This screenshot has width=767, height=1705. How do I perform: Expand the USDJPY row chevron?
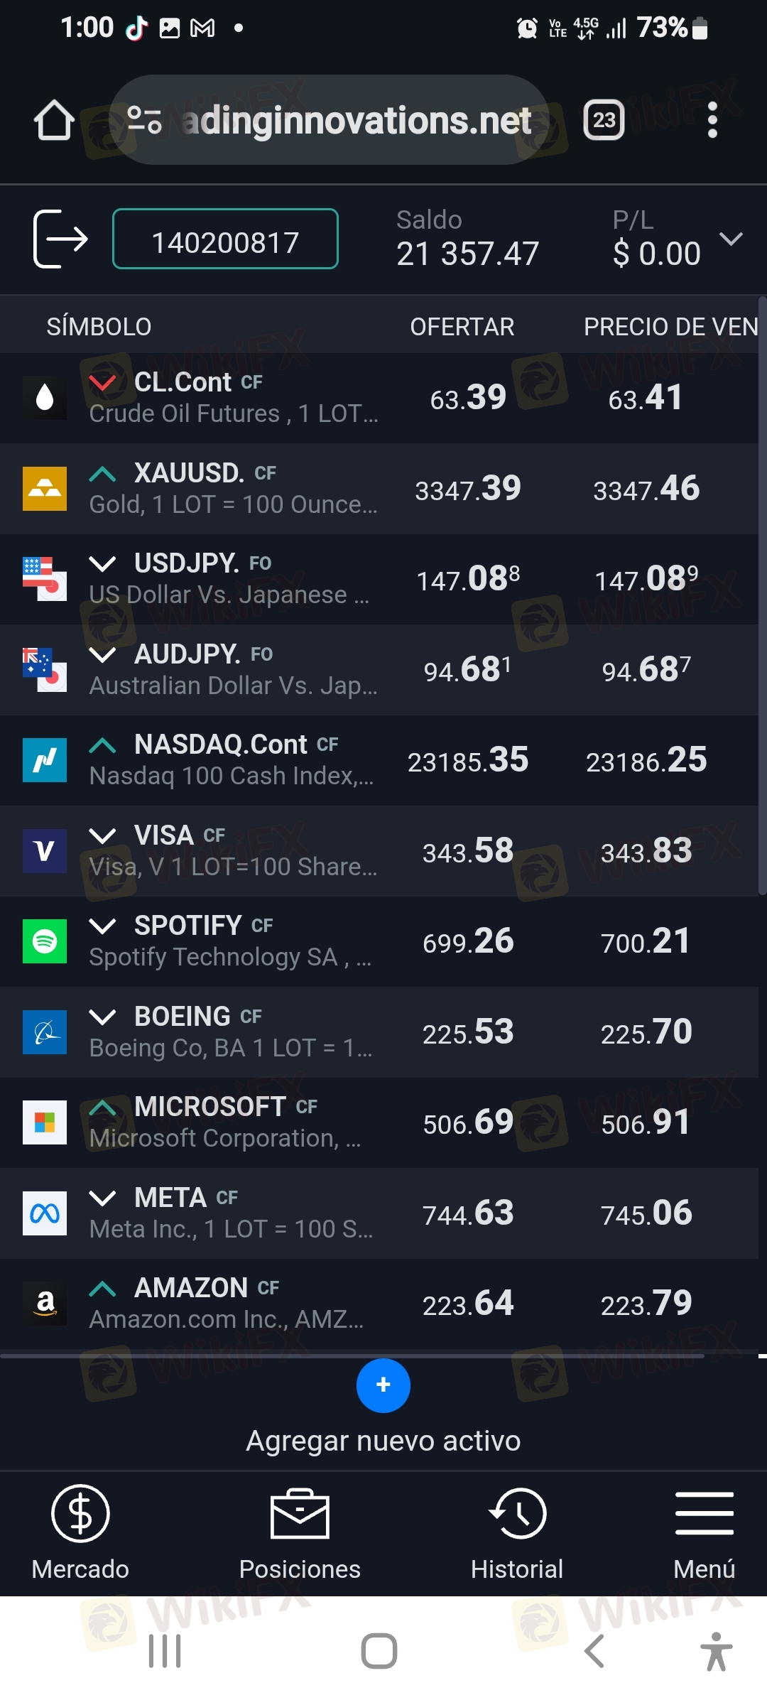click(103, 563)
